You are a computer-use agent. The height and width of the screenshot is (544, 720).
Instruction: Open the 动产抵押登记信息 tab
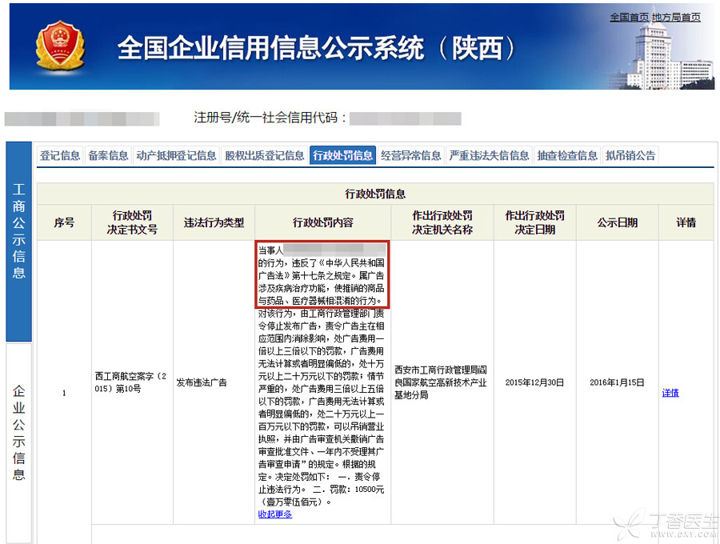[x=176, y=155]
